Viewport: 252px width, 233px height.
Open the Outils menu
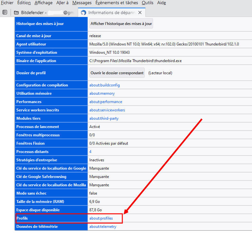pyautogui.click(x=148, y=3)
